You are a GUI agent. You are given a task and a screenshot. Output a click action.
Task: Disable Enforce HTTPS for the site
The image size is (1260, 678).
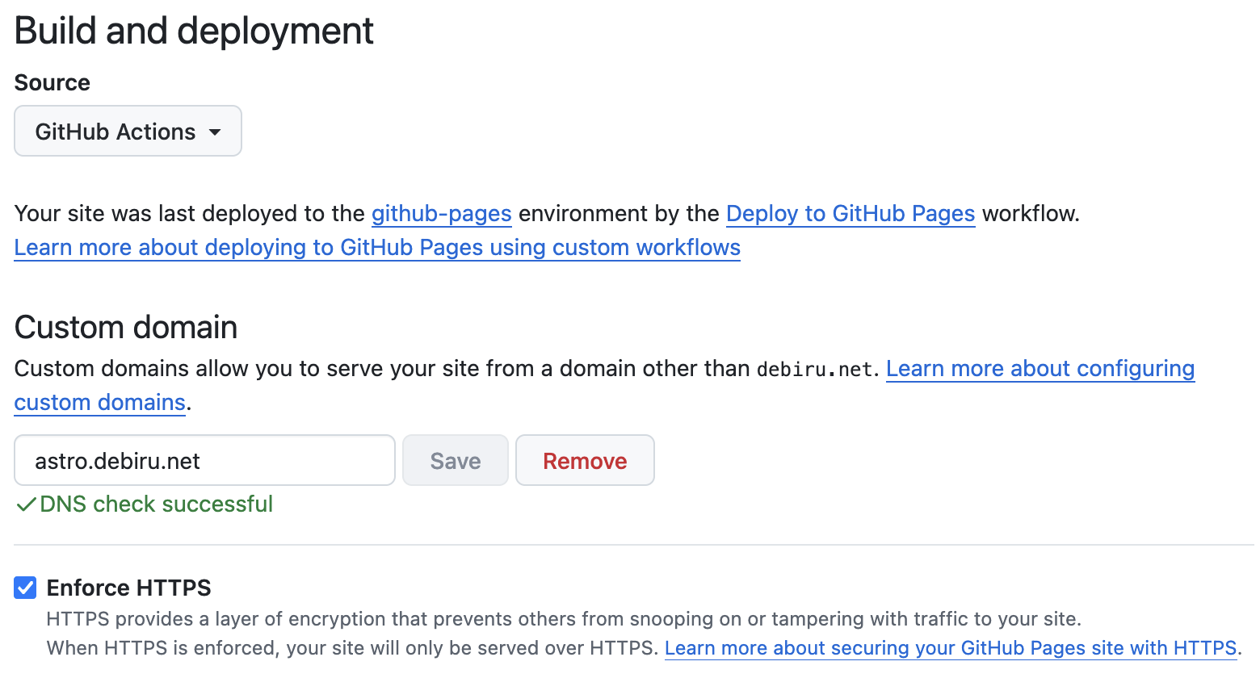coord(24,588)
